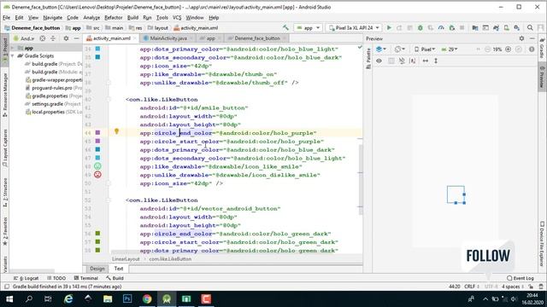Click the layout breadcrumb in navigation bar
Screen dimensions: 547x307
pyautogui.click(x=158, y=28)
